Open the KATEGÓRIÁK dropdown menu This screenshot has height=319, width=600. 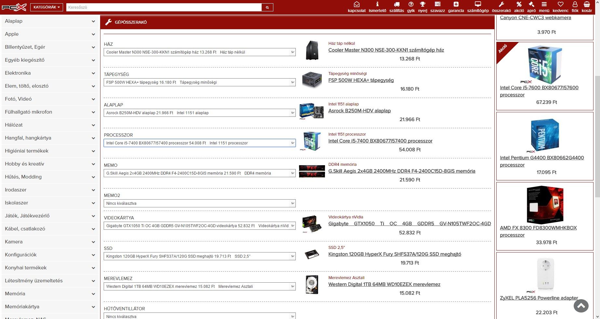point(46,7)
